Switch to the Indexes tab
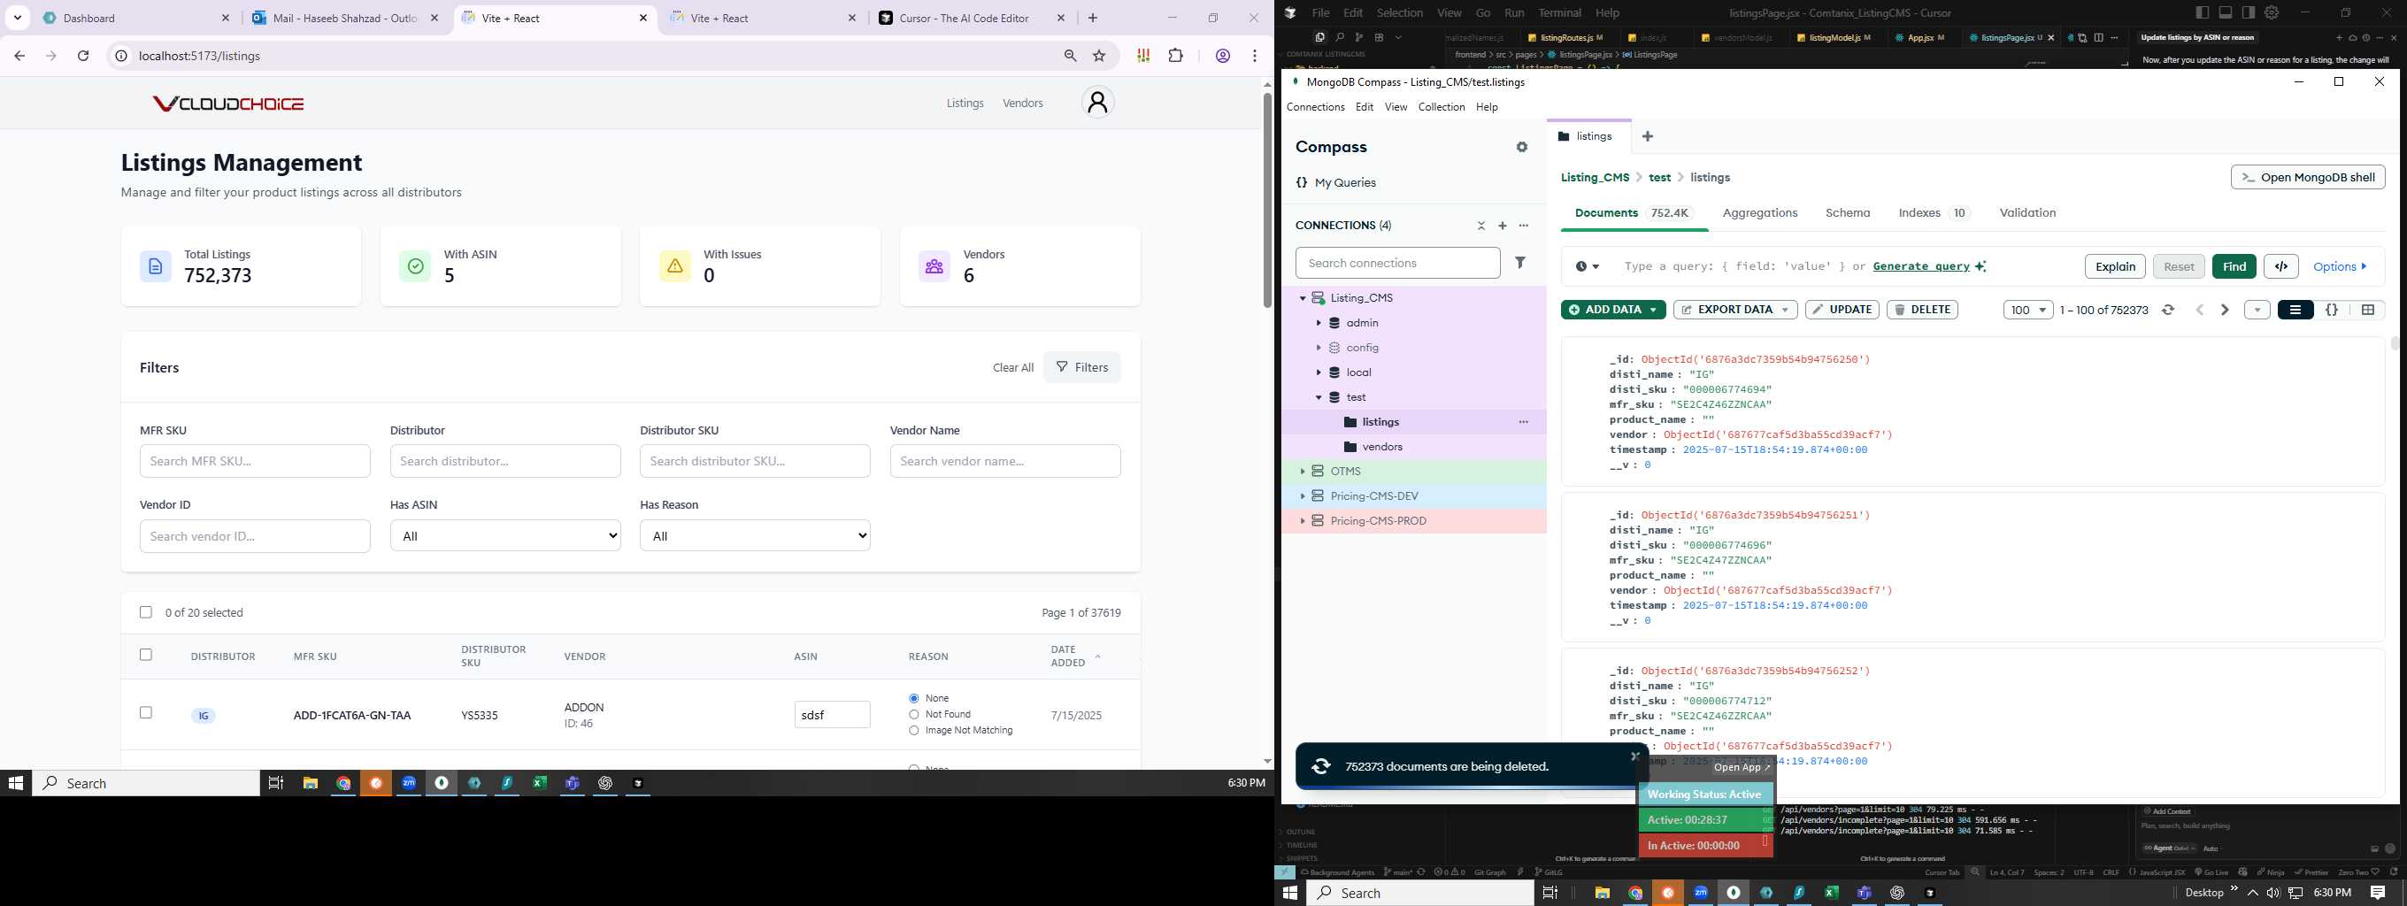The width and height of the screenshot is (2407, 906). 1934,213
